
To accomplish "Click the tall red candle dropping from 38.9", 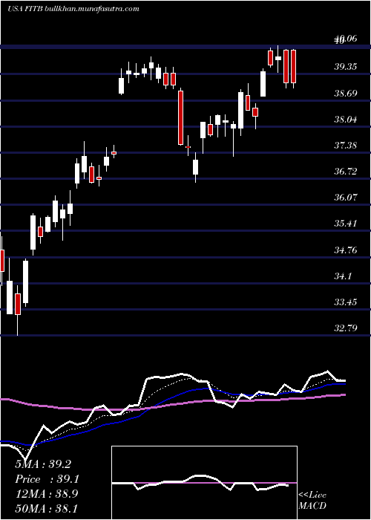I will [180, 117].
